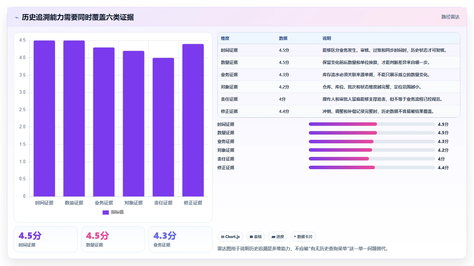Select 对象证据 cell in the table
This screenshot has height=266, width=474.
point(229,87)
